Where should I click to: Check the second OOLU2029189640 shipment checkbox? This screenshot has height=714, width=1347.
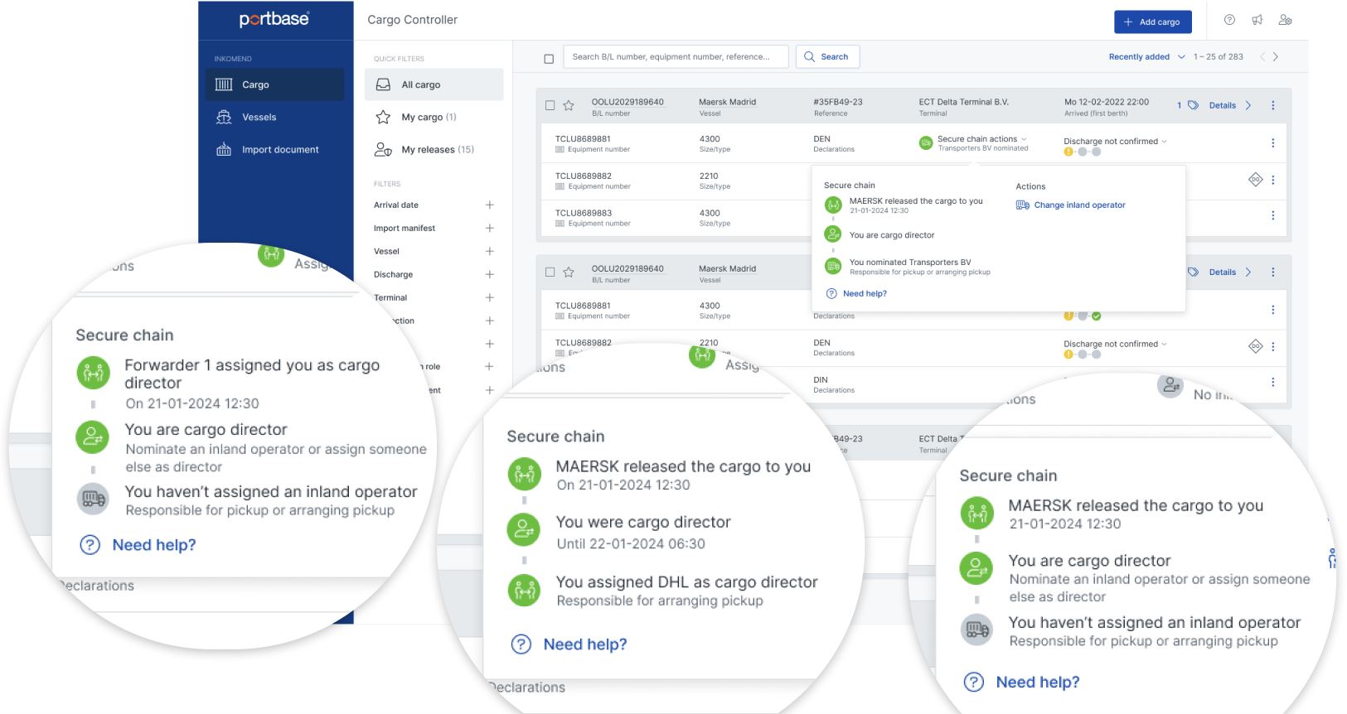click(x=550, y=272)
